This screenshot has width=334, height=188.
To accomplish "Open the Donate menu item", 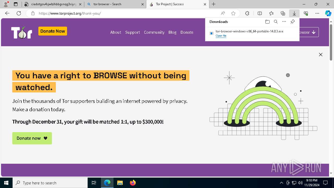I will (x=187, y=32).
